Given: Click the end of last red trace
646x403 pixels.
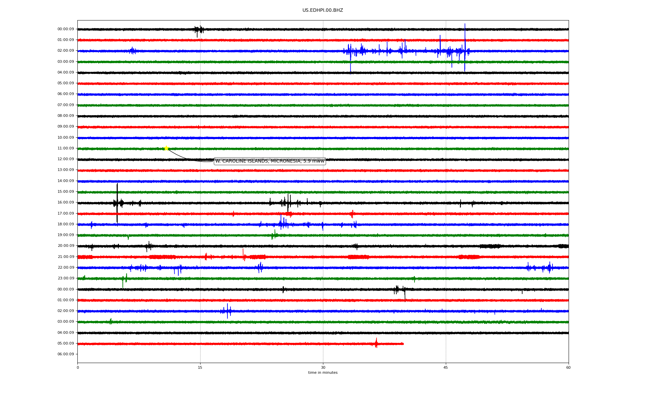Looking at the screenshot, I should (403, 344).
